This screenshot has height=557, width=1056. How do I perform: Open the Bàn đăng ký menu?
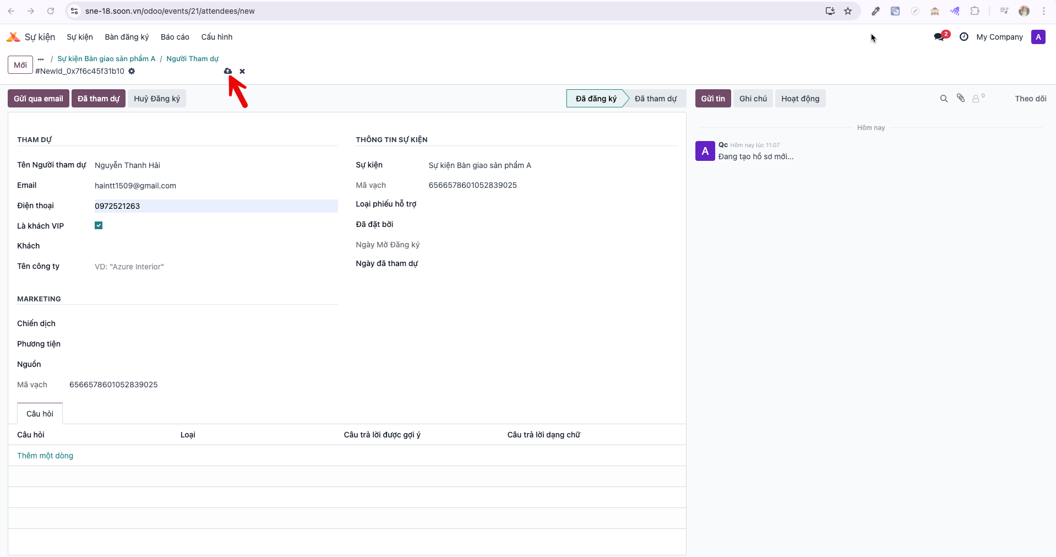pos(127,37)
